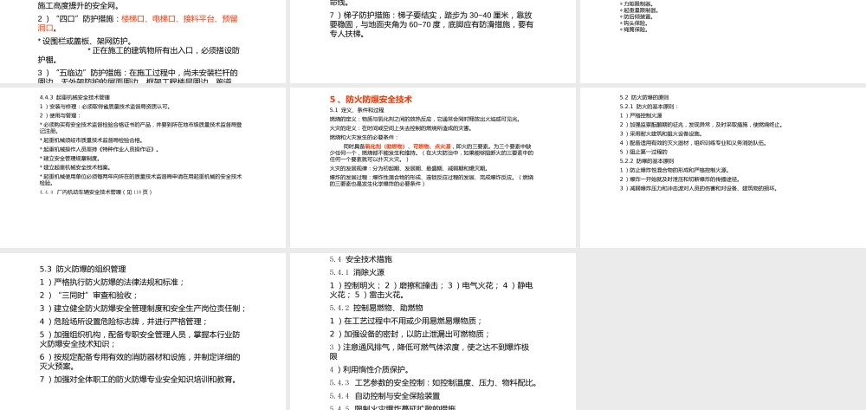Click the orange text 楼梯口、电梯口、接料平台、预留洞口

tap(138, 23)
